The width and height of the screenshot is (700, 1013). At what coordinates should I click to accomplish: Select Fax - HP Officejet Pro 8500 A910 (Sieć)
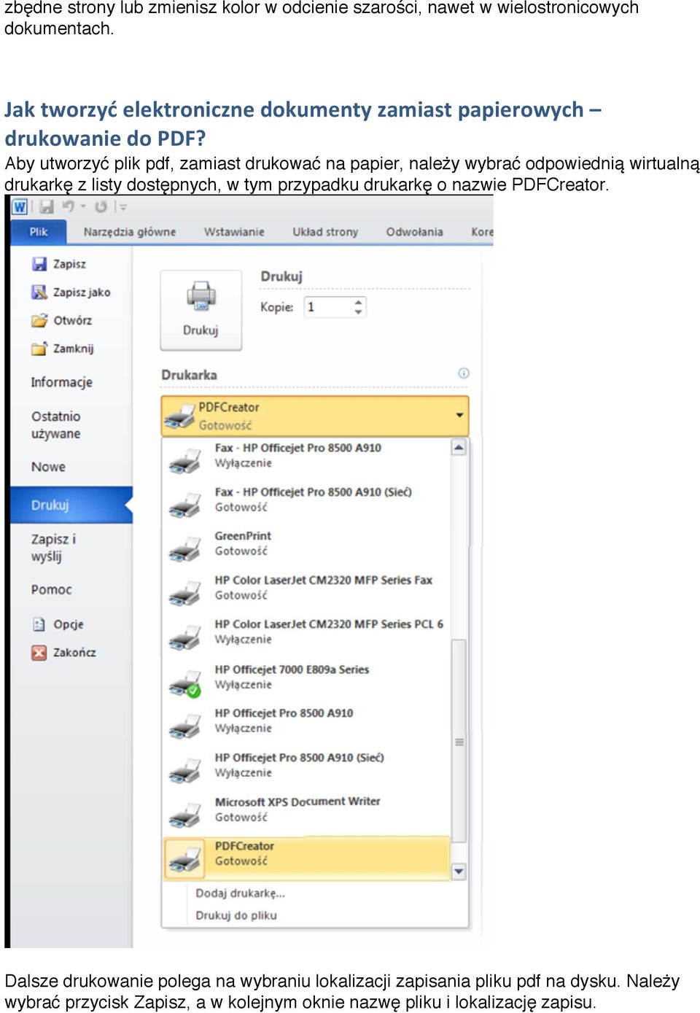coord(306,500)
